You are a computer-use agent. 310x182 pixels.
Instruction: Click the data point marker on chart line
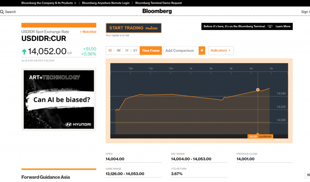(258, 90)
